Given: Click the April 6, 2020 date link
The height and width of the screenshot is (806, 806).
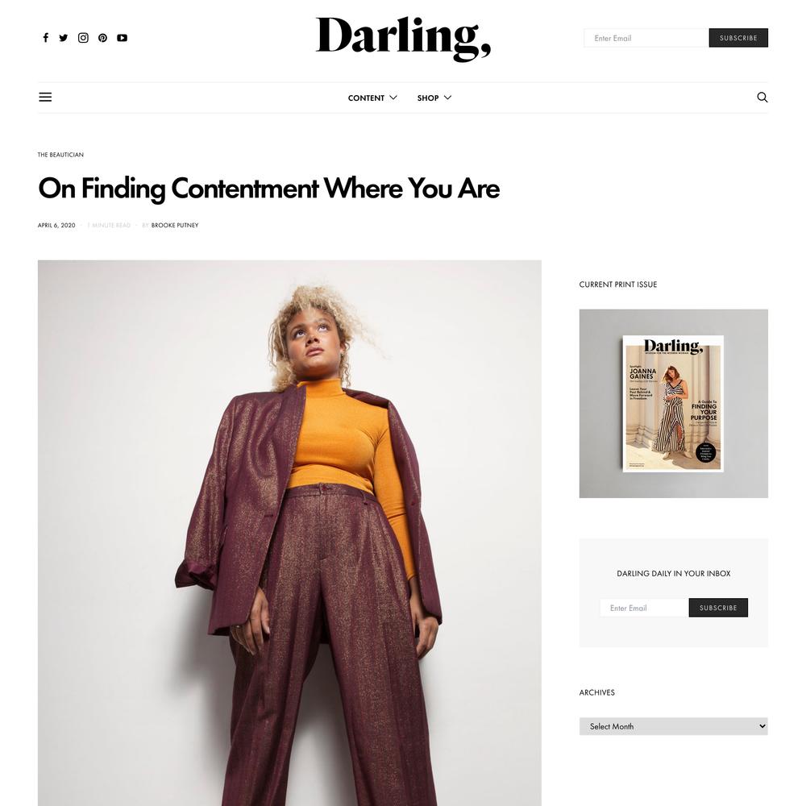Looking at the screenshot, I should 56,225.
